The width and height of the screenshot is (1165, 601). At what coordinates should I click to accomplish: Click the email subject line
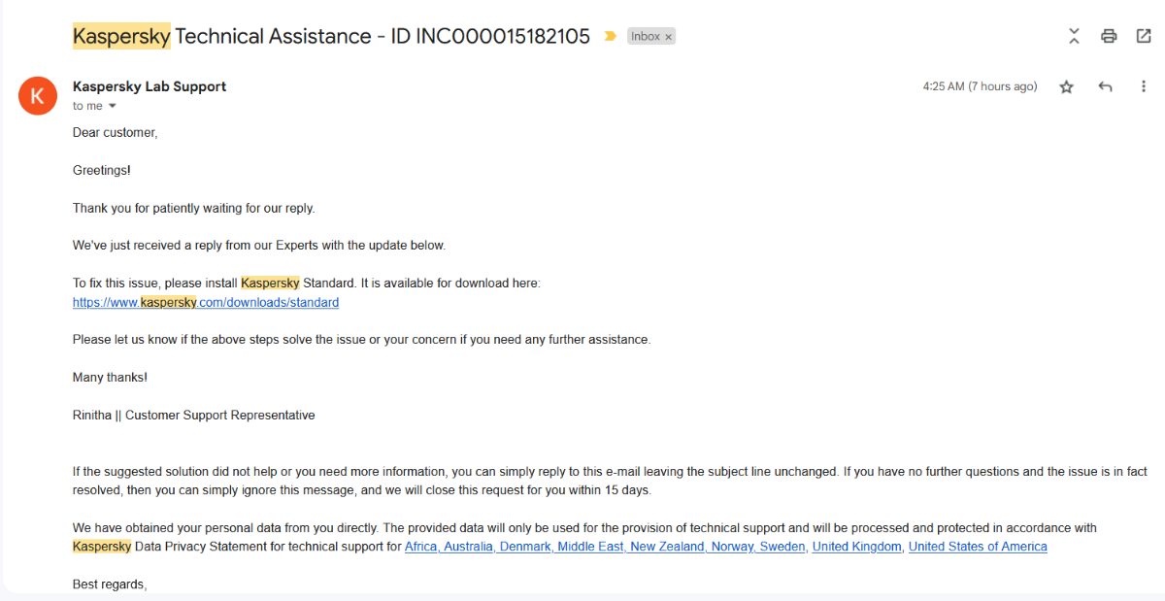(x=331, y=37)
